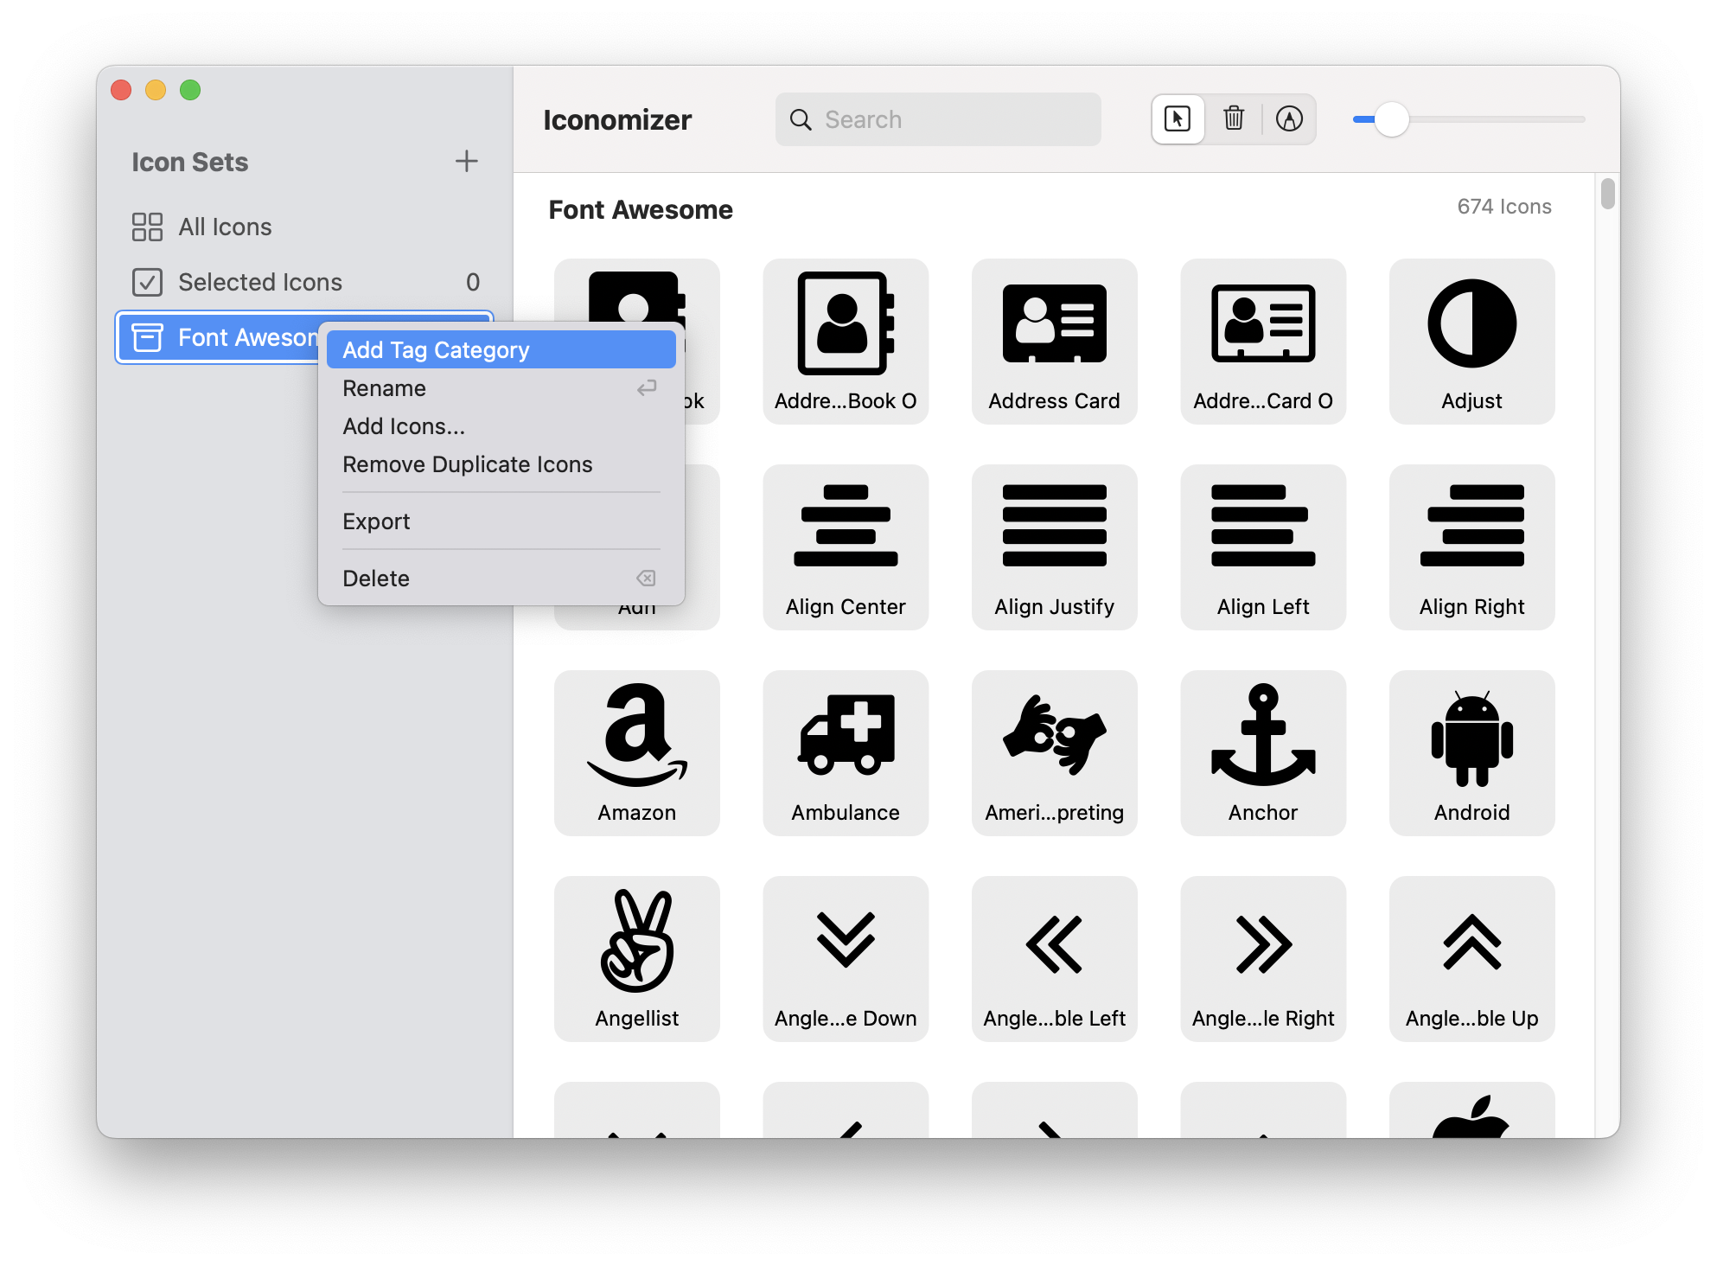Choose Add Tag Category from the menu

click(436, 349)
